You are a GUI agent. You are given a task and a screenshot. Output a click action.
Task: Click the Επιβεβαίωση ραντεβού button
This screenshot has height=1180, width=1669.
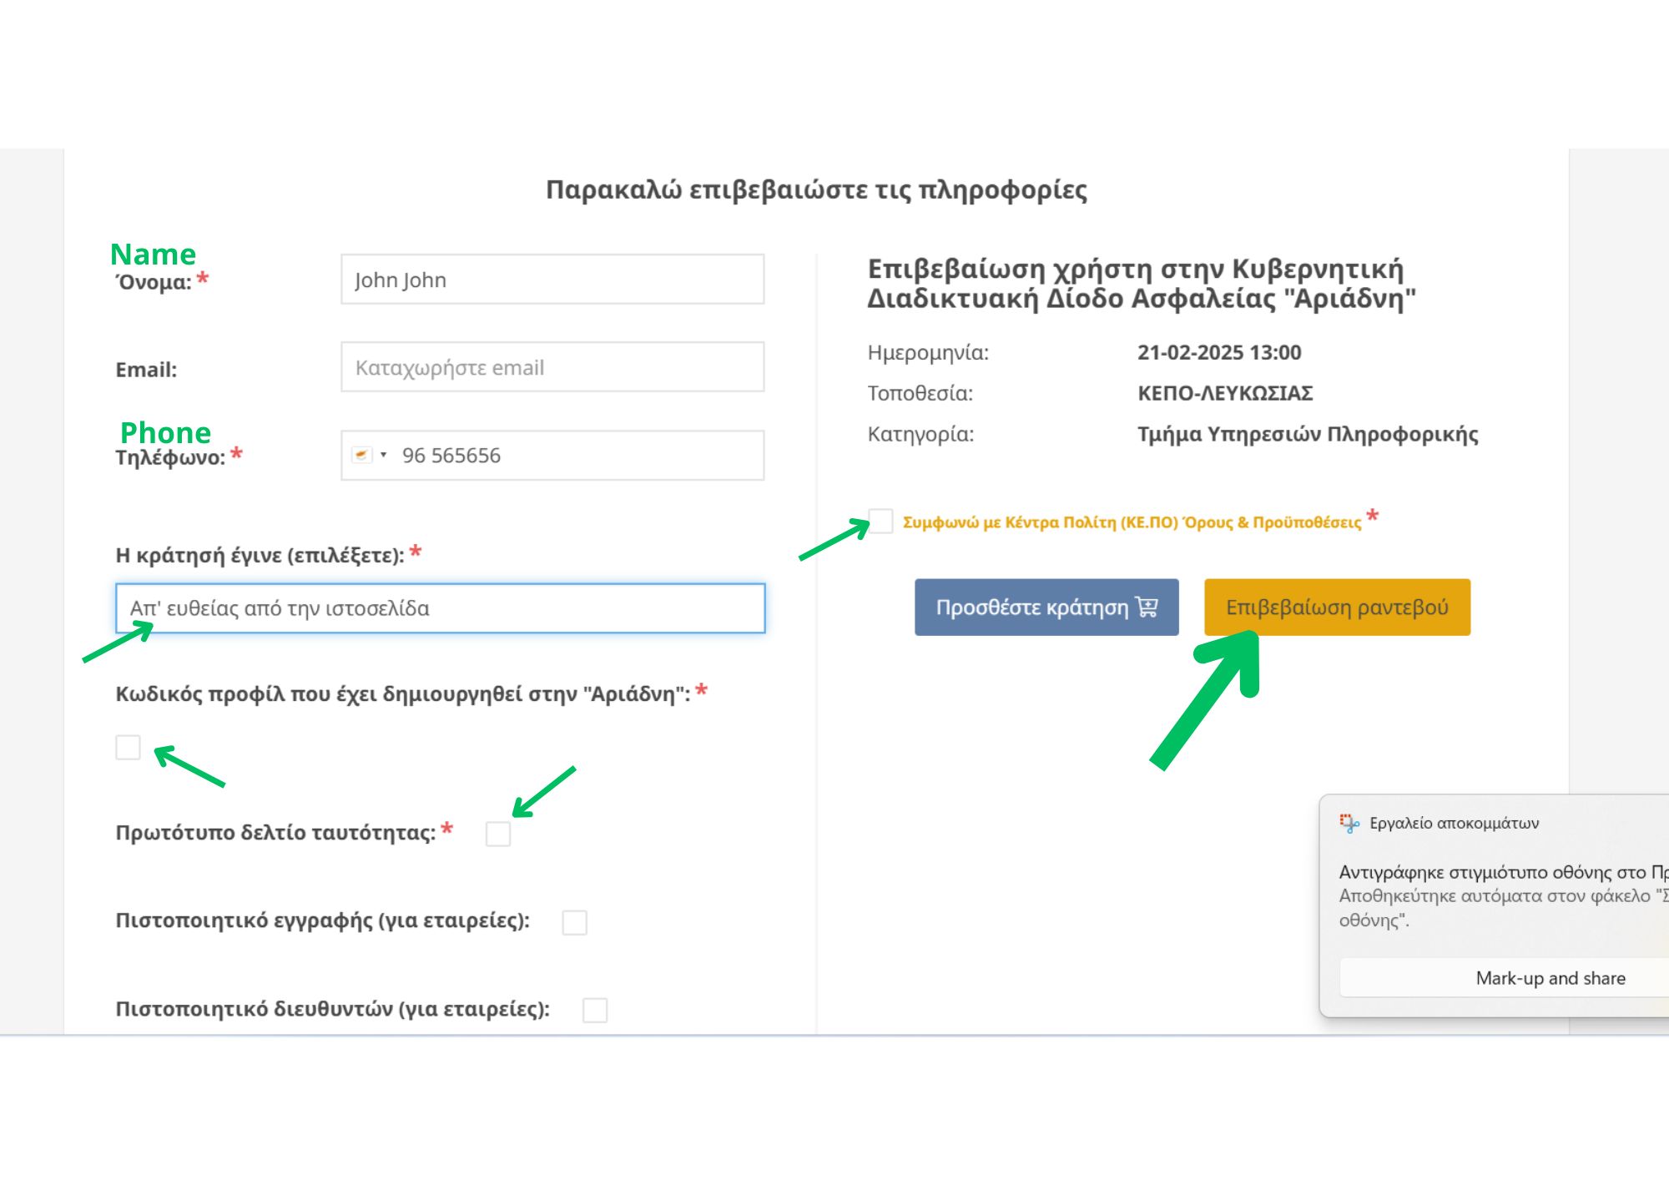coord(1337,607)
